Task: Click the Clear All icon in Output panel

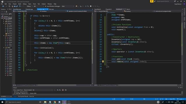Action: (x=63, y=90)
